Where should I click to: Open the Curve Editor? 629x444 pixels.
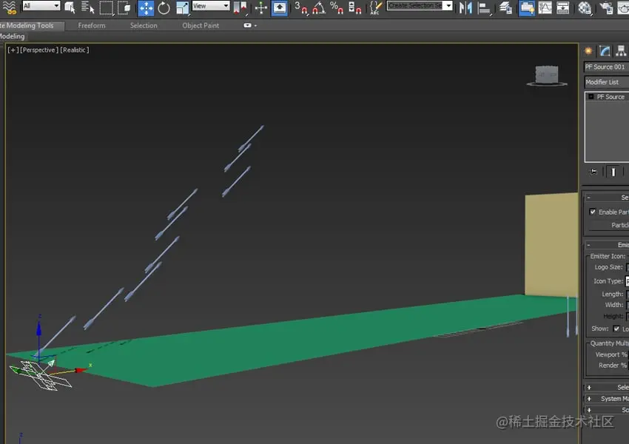[545, 7]
